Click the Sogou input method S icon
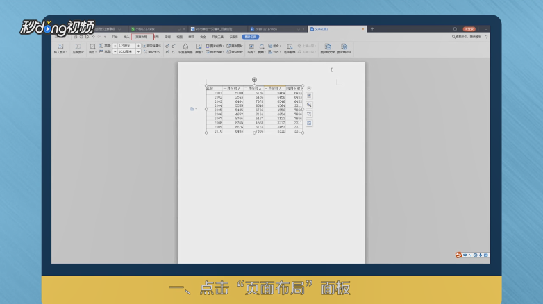The width and height of the screenshot is (543, 304). (x=458, y=255)
